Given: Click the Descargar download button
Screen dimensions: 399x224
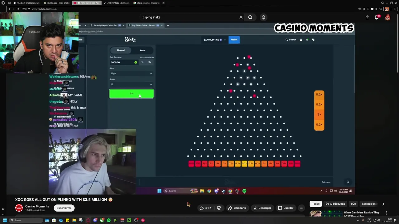Looking at the screenshot, I should [262, 208].
